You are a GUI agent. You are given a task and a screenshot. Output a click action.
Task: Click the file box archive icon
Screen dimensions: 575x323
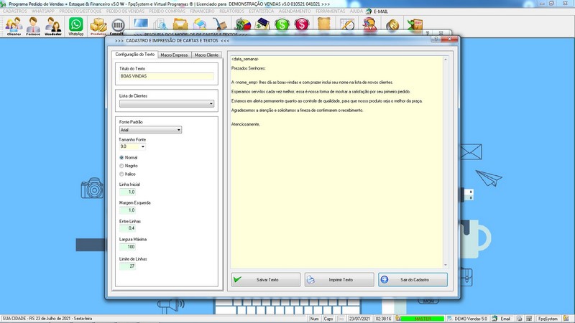click(x=180, y=24)
